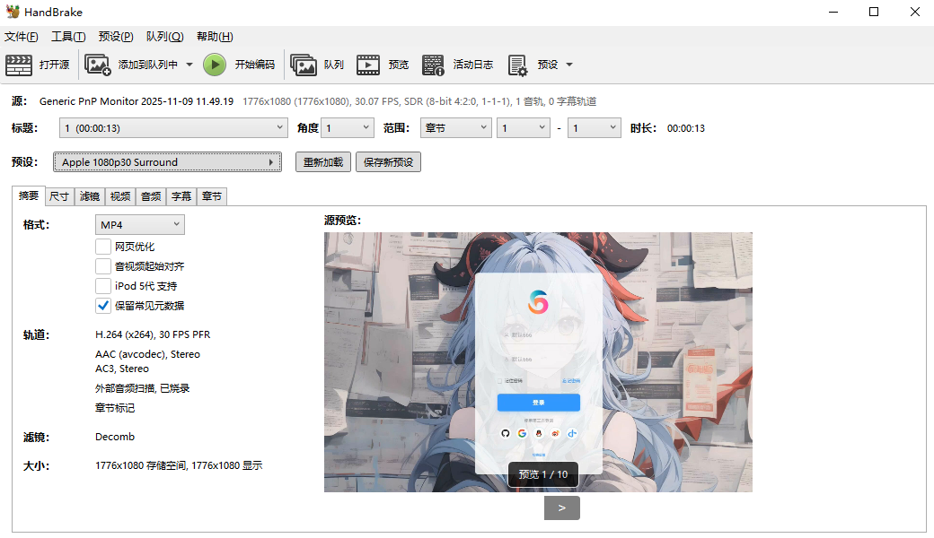
Task: Click the 重新加载 button
Action: 322,162
